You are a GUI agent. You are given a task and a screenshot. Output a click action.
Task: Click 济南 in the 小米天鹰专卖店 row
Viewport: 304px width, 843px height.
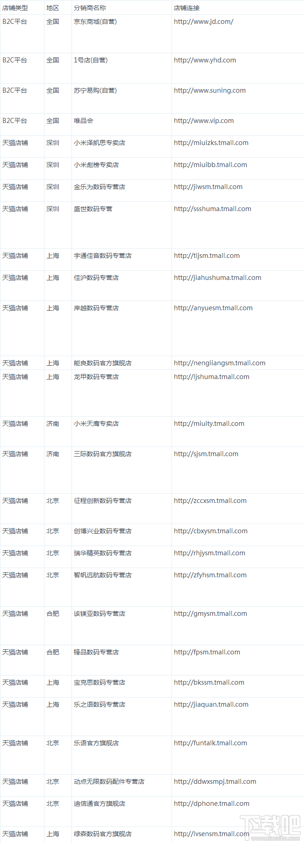click(x=53, y=424)
